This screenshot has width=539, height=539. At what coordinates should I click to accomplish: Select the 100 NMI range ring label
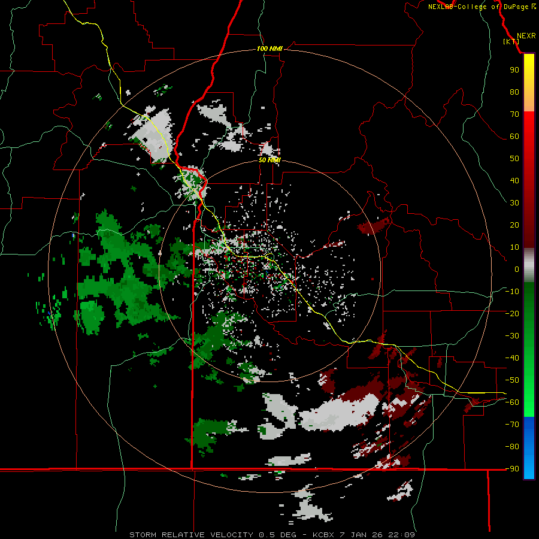pos(269,49)
